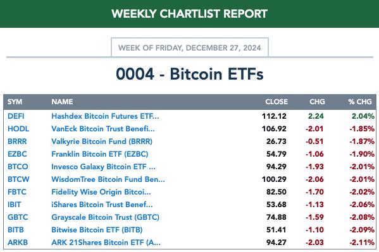This screenshot has height=252, width=379.
Task: Open iShares Bitcoin Trust name link
Action: point(102,205)
